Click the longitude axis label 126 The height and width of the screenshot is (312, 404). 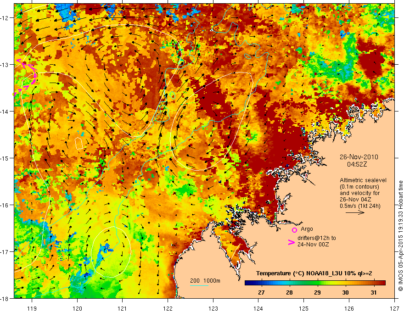(x=349, y=308)
